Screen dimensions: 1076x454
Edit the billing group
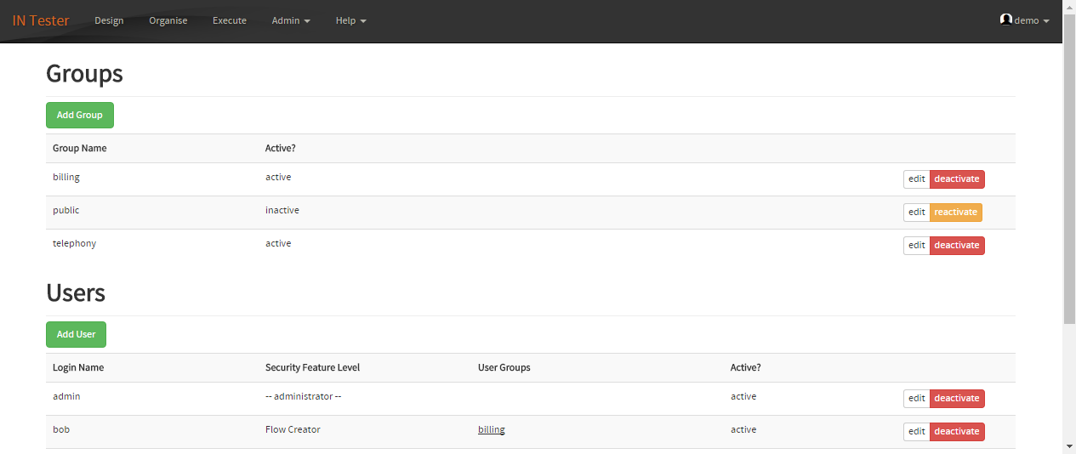(x=916, y=179)
